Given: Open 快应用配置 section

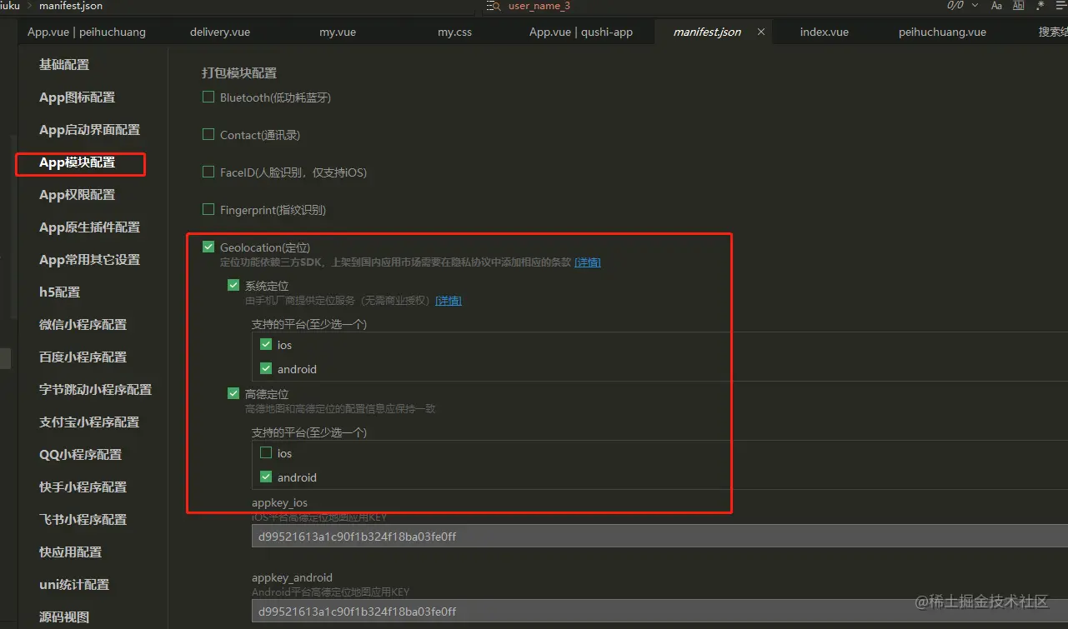Looking at the screenshot, I should (71, 552).
